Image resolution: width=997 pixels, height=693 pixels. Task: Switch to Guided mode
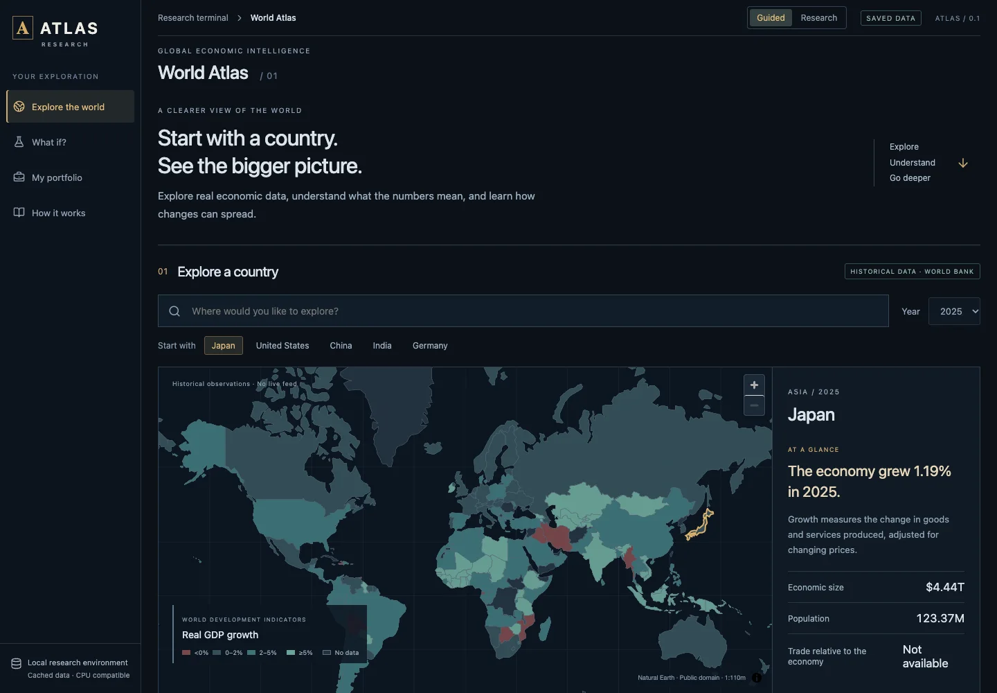point(771,18)
